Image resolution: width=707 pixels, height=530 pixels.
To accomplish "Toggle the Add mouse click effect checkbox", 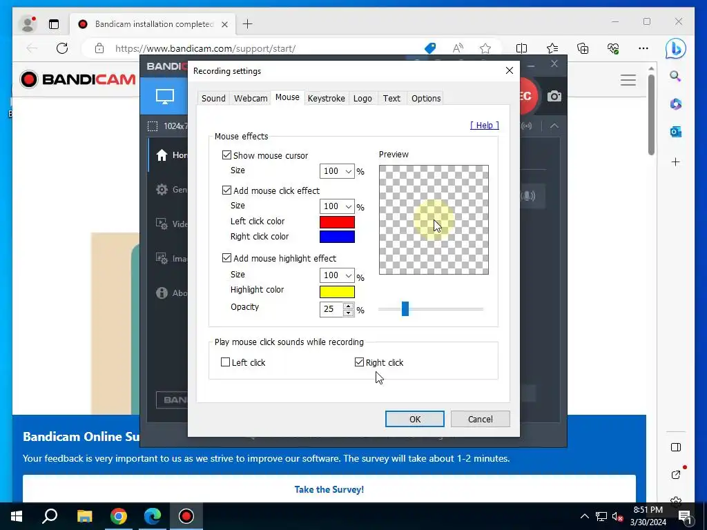I will [x=226, y=190].
